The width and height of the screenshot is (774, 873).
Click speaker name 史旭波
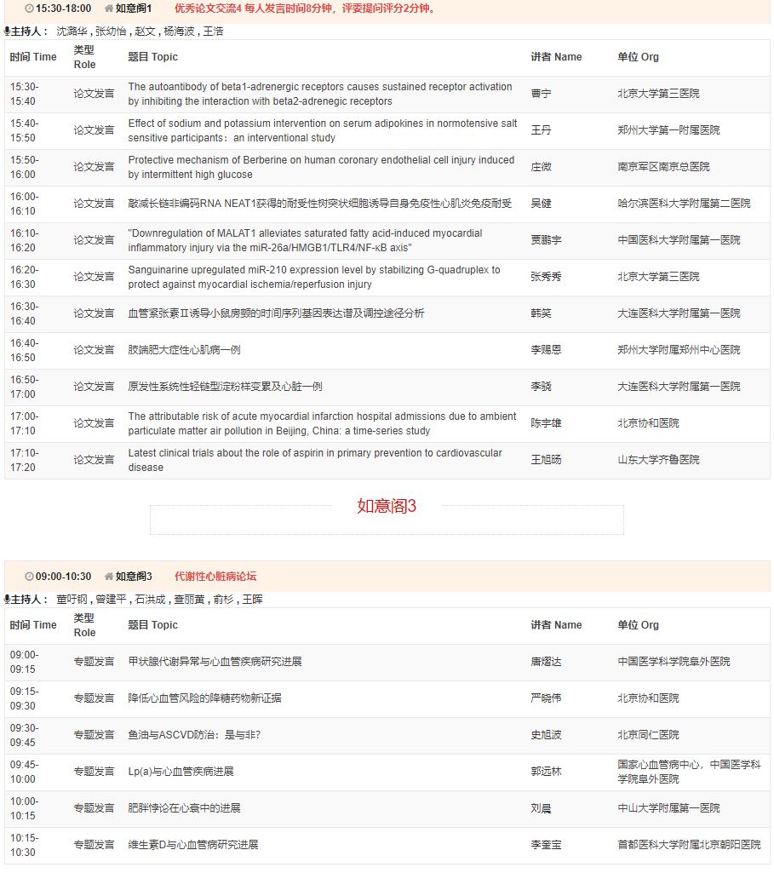click(546, 735)
